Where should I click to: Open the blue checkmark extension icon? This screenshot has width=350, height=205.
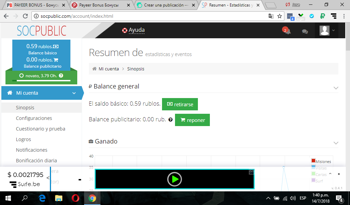312,16
